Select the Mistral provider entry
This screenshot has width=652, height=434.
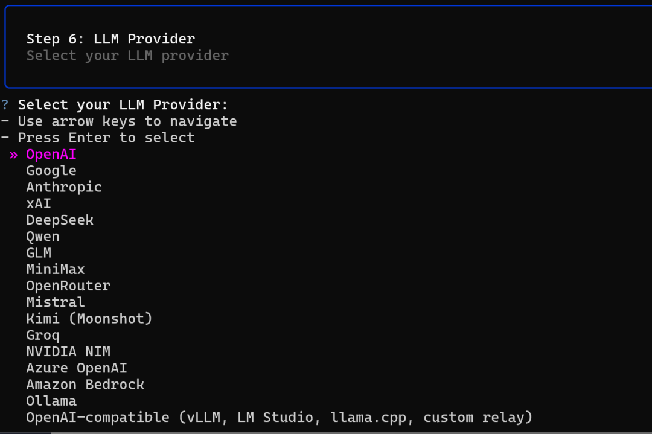tap(56, 302)
